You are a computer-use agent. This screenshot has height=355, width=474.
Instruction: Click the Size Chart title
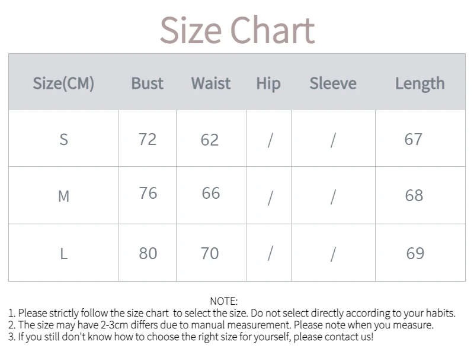[237, 30]
